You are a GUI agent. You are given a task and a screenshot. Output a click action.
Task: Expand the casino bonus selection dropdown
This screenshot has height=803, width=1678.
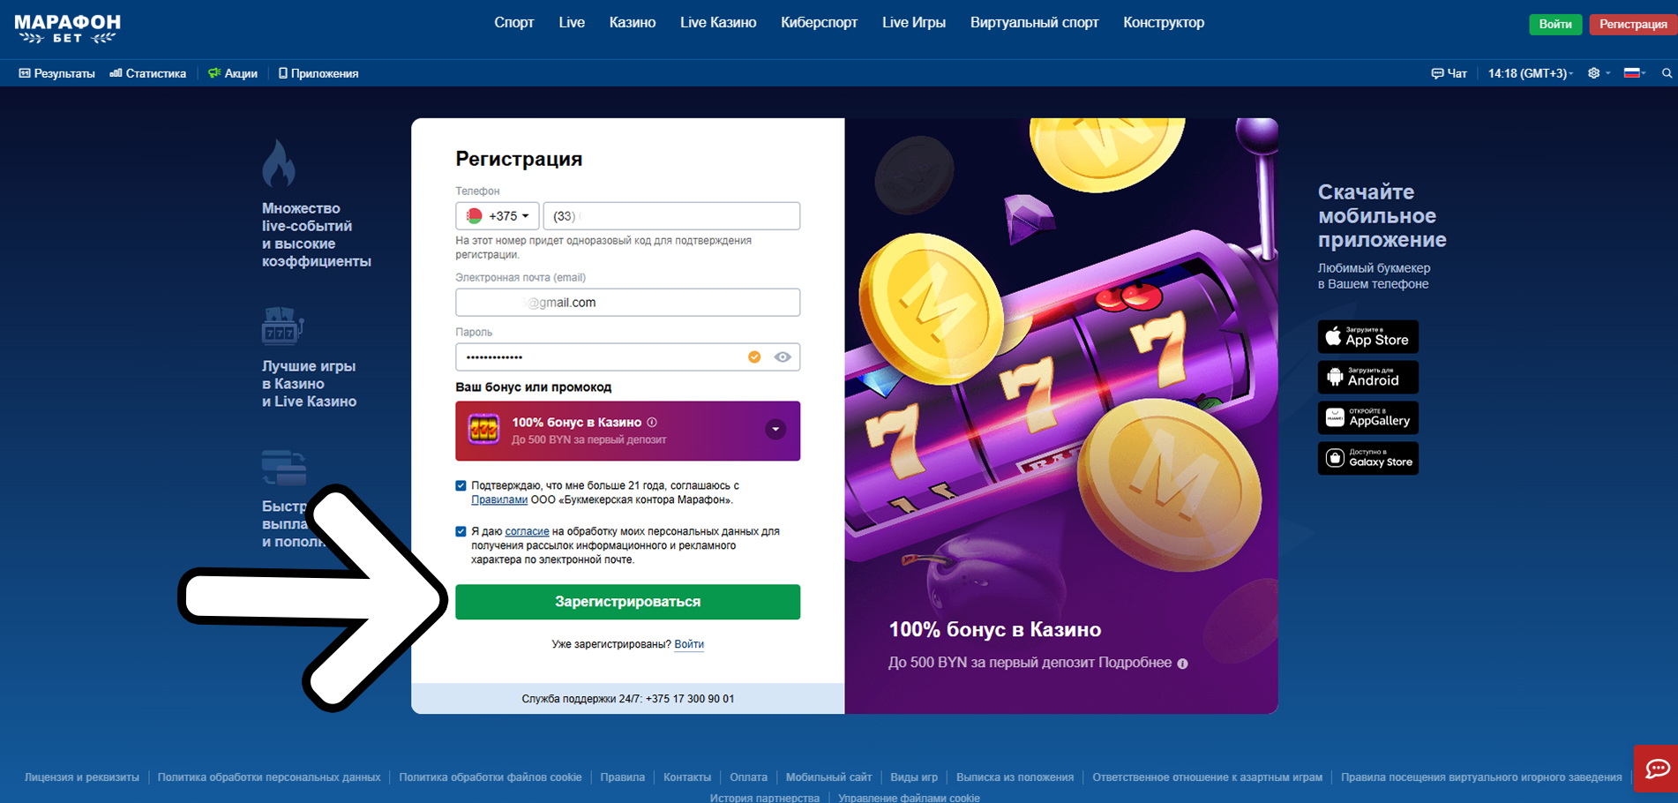pos(775,430)
